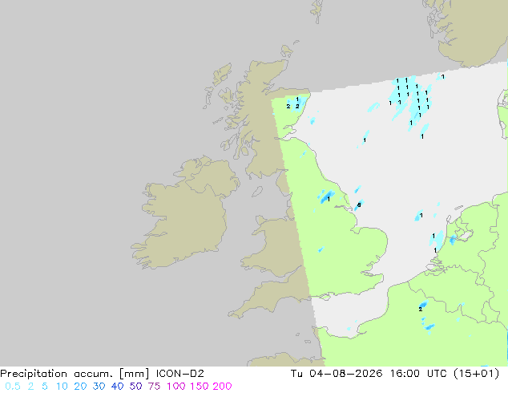Viewport: 508px width, 393px height.
Task: Click the date 'Tu 04-08-2026'
Action: tap(337, 374)
